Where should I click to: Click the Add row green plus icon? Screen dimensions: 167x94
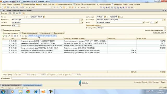point(3,36)
